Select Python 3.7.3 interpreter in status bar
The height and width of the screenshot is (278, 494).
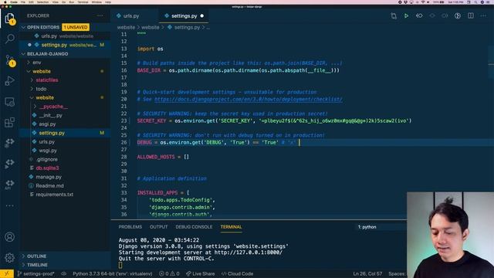tap(113, 273)
